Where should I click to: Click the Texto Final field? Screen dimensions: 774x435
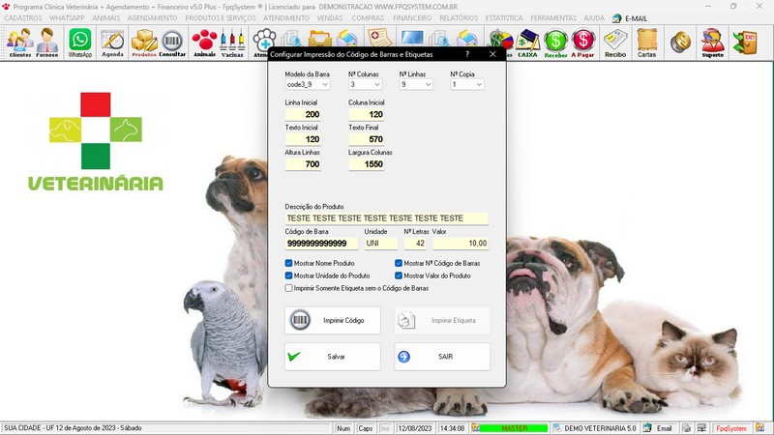367,139
